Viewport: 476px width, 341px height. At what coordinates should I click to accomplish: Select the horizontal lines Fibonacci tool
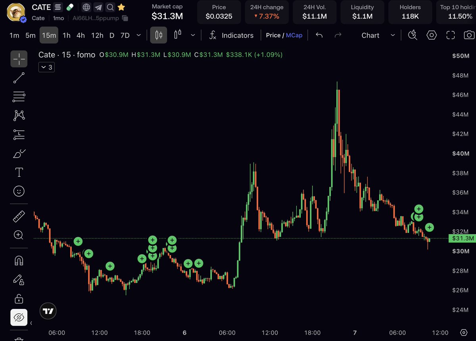(19, 96)
